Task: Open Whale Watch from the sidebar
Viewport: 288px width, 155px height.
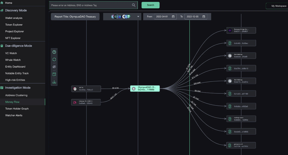Action: (13, 60)
